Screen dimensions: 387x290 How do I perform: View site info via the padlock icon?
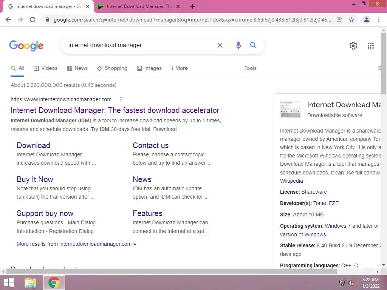point(48,20)
